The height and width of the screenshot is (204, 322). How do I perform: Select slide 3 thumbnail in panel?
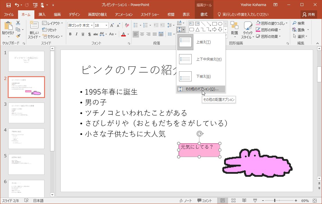[26, 113]
